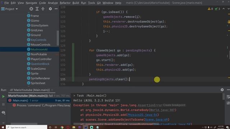Screen dimensions: 230x129
Task: Select MouseControls in the project tree
Action: tap(41, 44)
